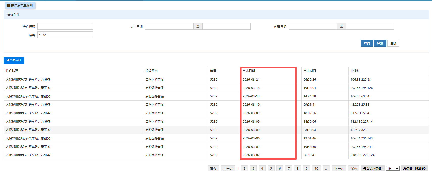Open the 推广点击量明细 tab

pyautogui.click(x=20, y=5)
